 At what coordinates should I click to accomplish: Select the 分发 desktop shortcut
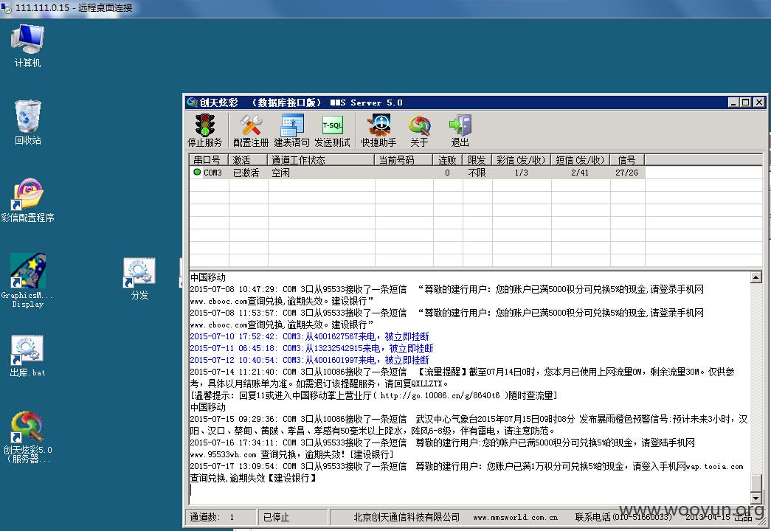click(x=139, y=279)
